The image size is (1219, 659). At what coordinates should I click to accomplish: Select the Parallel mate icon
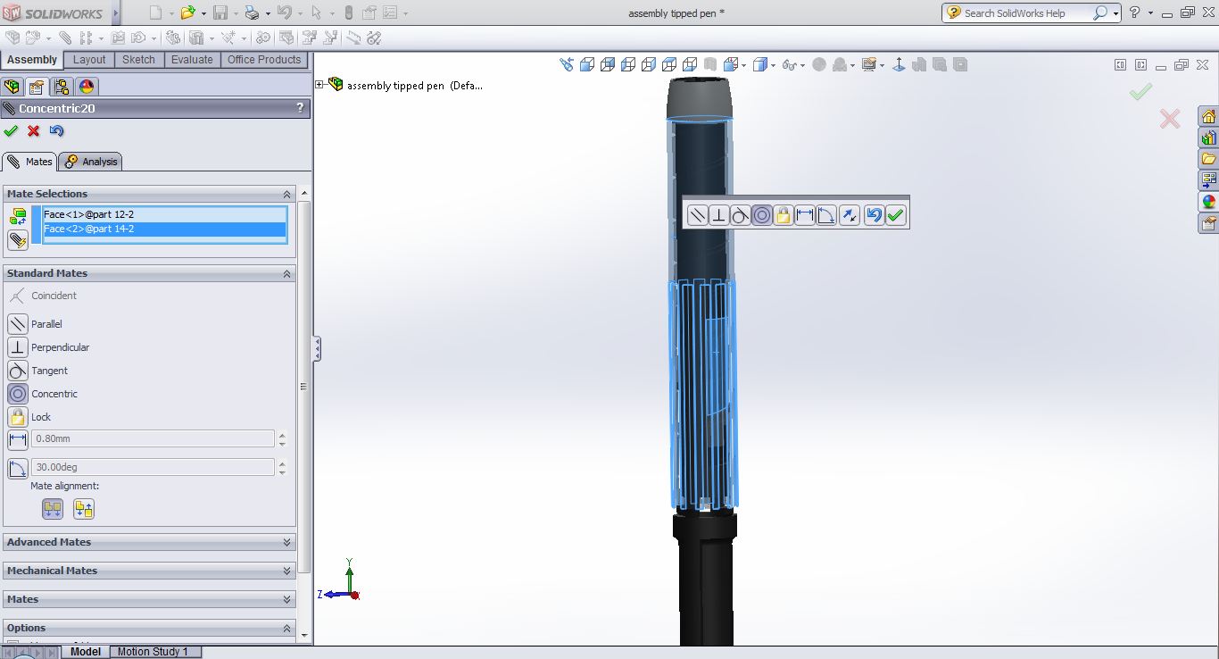pos(18,324)
